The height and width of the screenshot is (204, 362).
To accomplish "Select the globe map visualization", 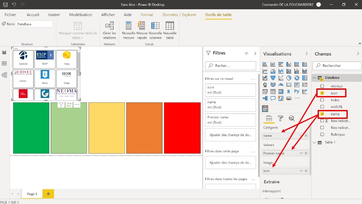I will (x=265, y=85).
